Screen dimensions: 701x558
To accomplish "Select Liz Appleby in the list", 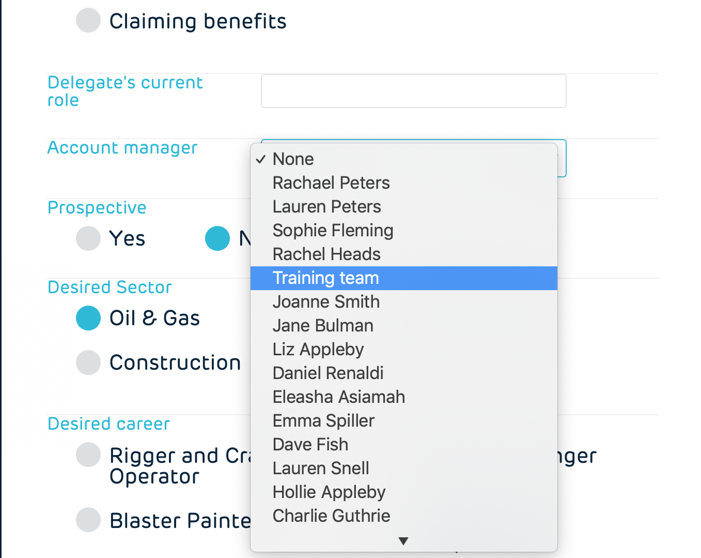I will (318, 349).
